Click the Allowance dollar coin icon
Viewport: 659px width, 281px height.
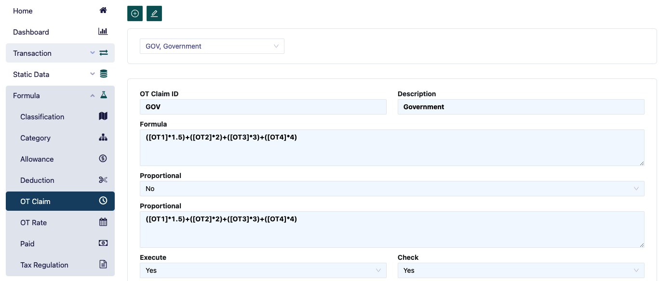(x=103, y=158)
